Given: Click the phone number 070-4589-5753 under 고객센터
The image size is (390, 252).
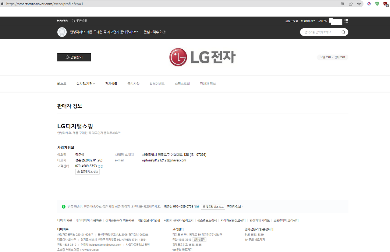Looking at the screenshot, I should (86, 166).
